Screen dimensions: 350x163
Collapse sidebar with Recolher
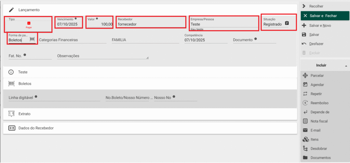click(x=315, y=6)
